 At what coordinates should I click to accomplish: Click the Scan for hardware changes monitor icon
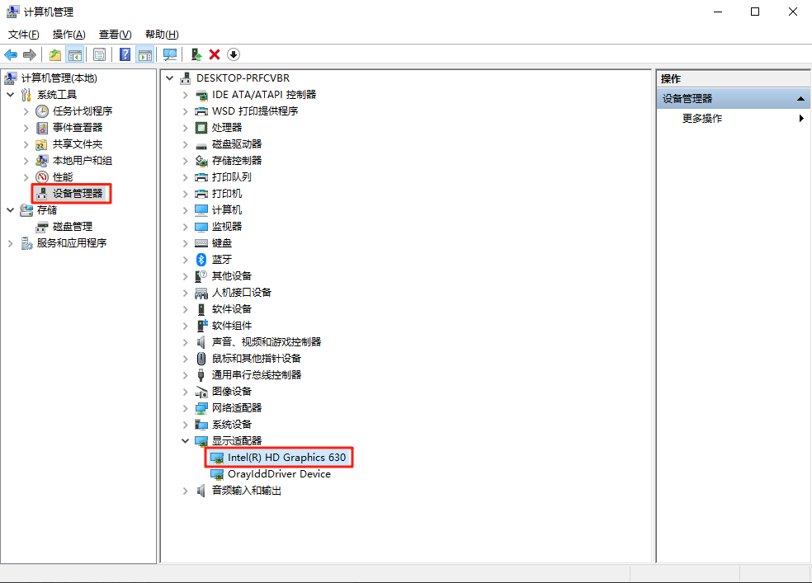(170, 54)
